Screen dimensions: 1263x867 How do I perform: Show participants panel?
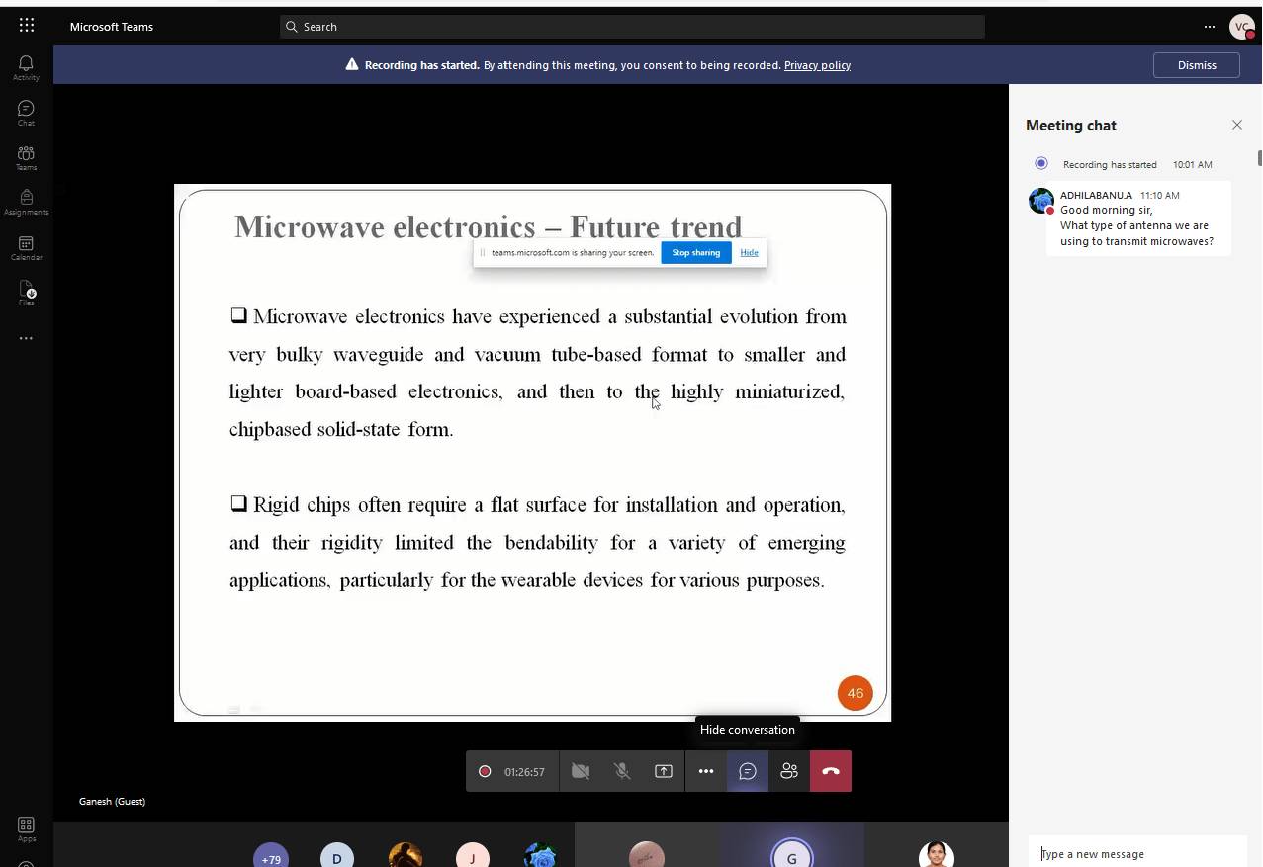click(789, 771)
